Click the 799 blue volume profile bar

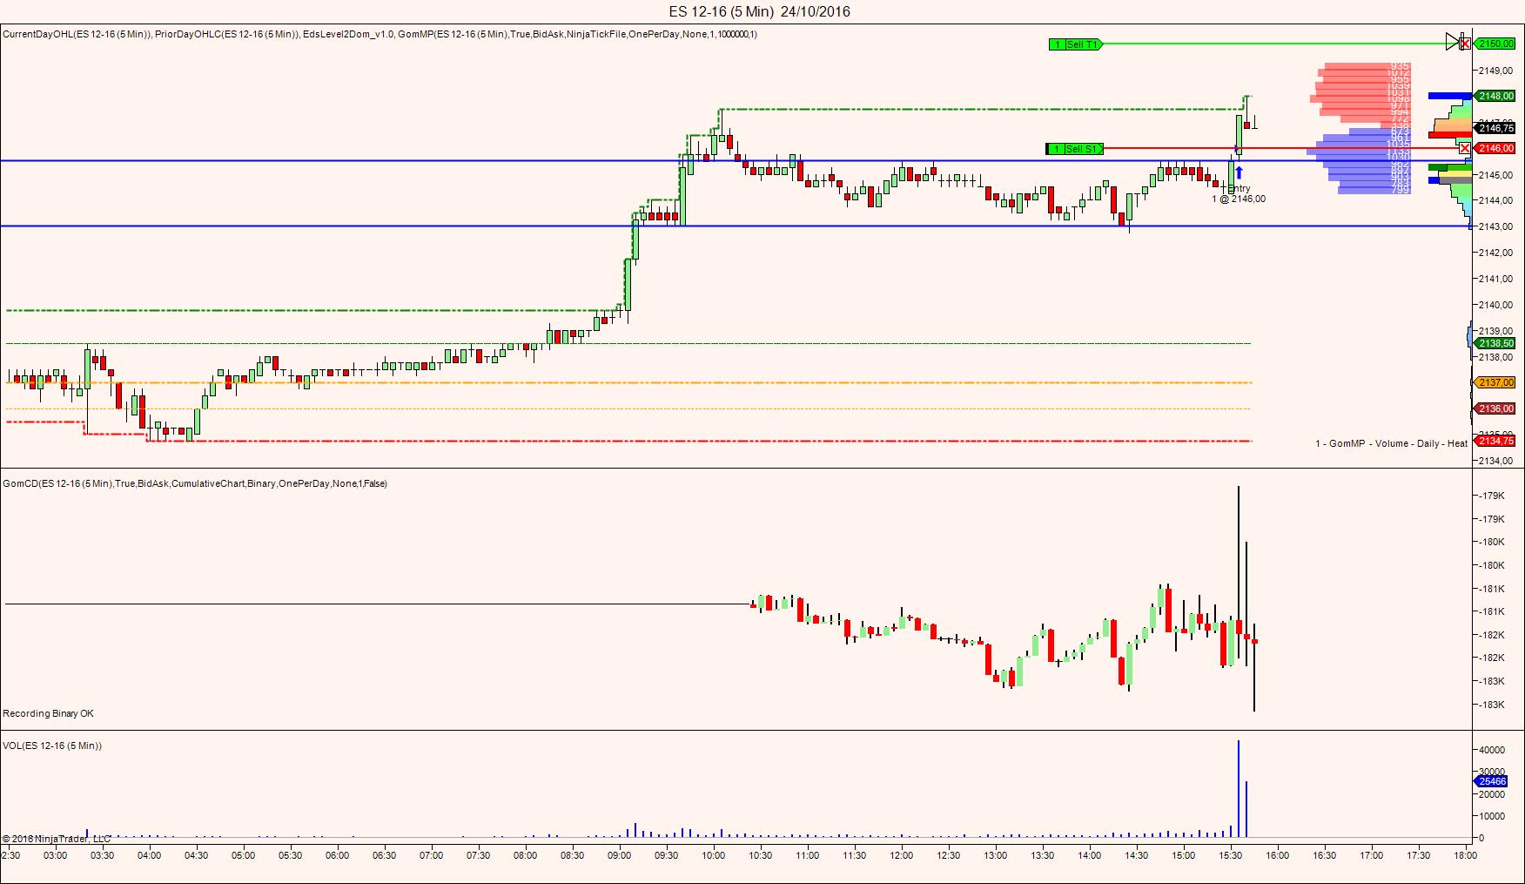[x=1374, y=190]
